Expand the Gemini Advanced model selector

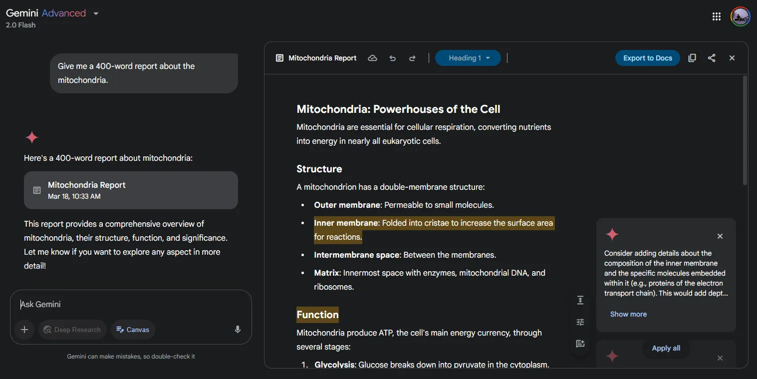click(52, 13)
